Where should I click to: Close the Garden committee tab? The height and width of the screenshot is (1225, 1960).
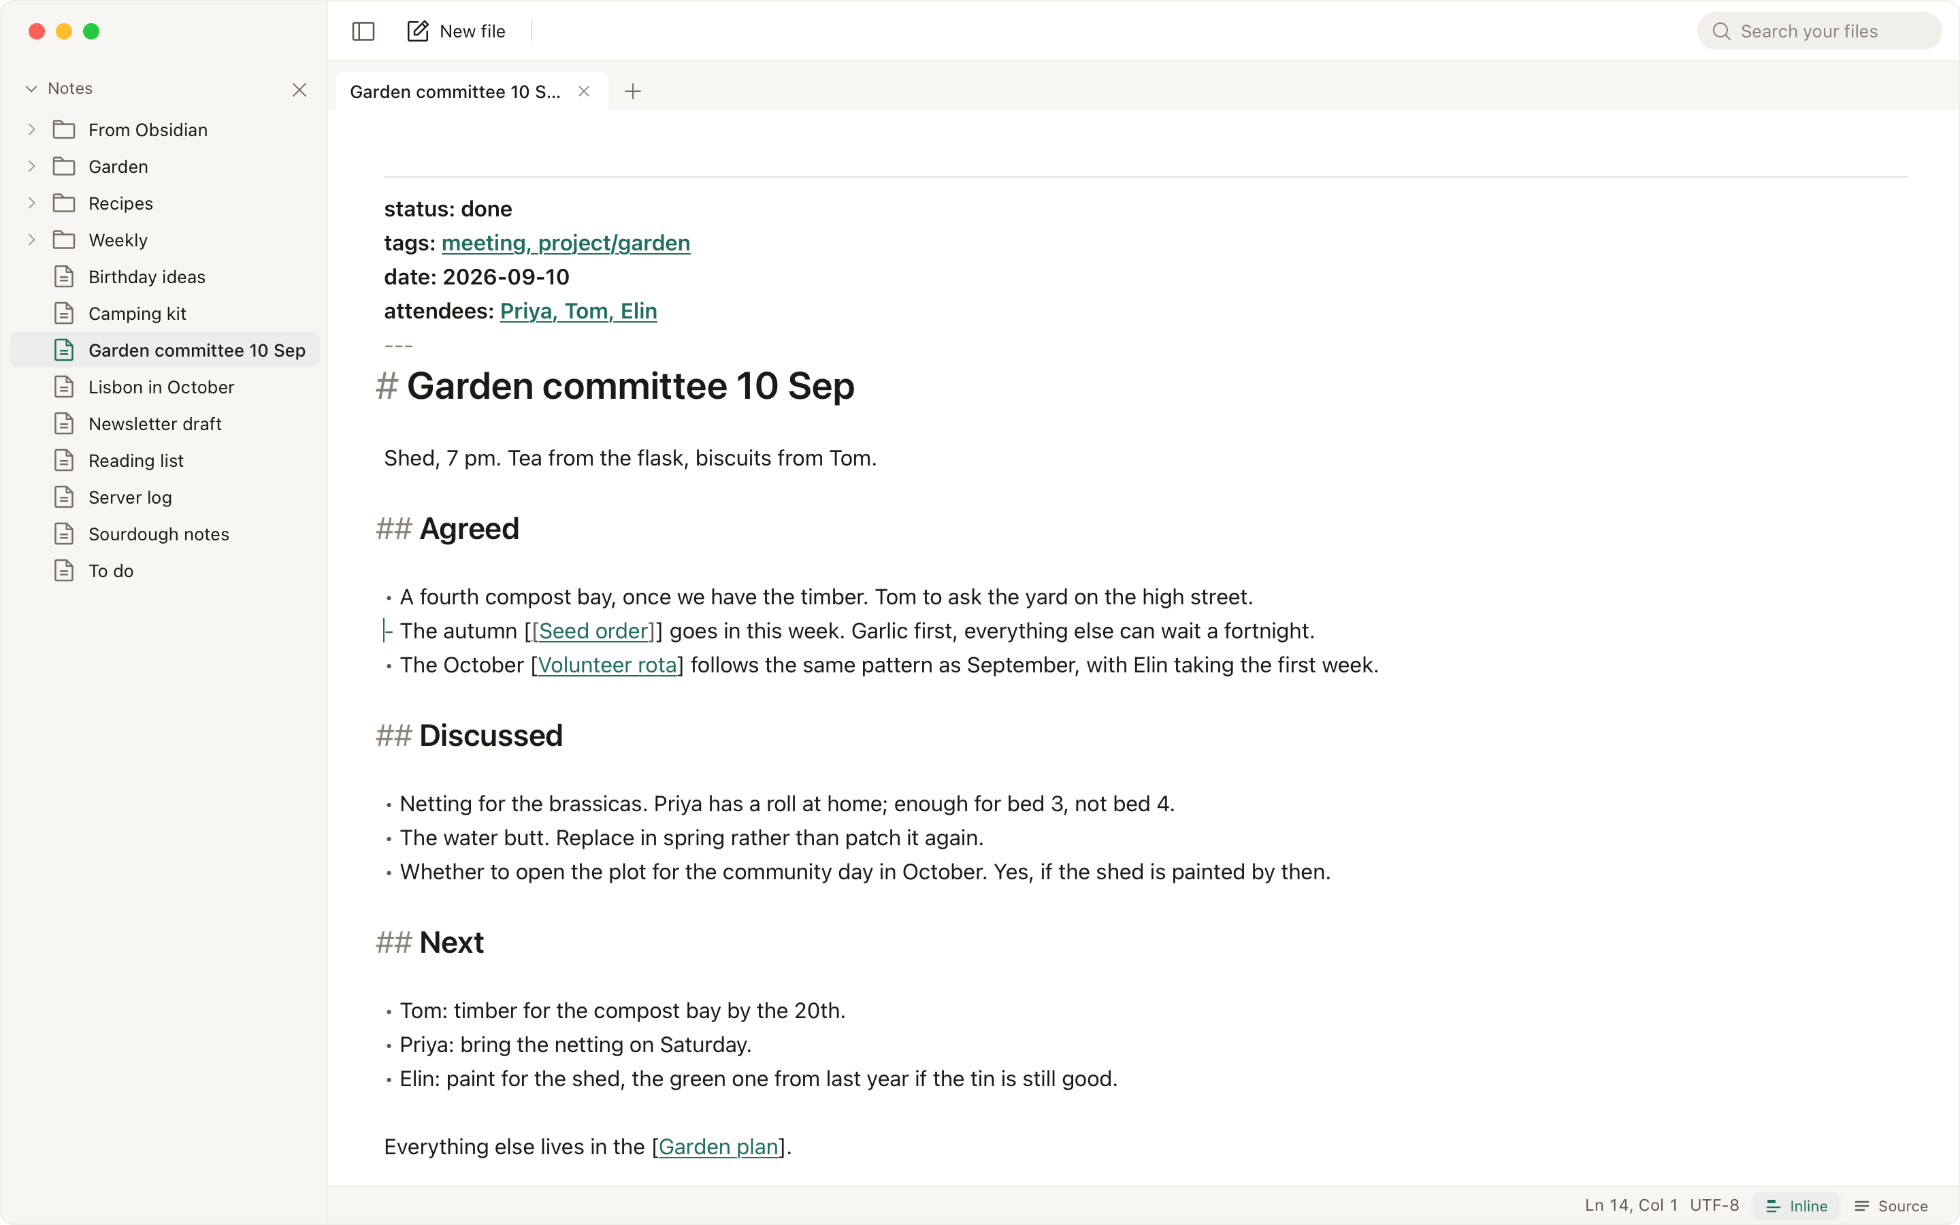(584, 92)
